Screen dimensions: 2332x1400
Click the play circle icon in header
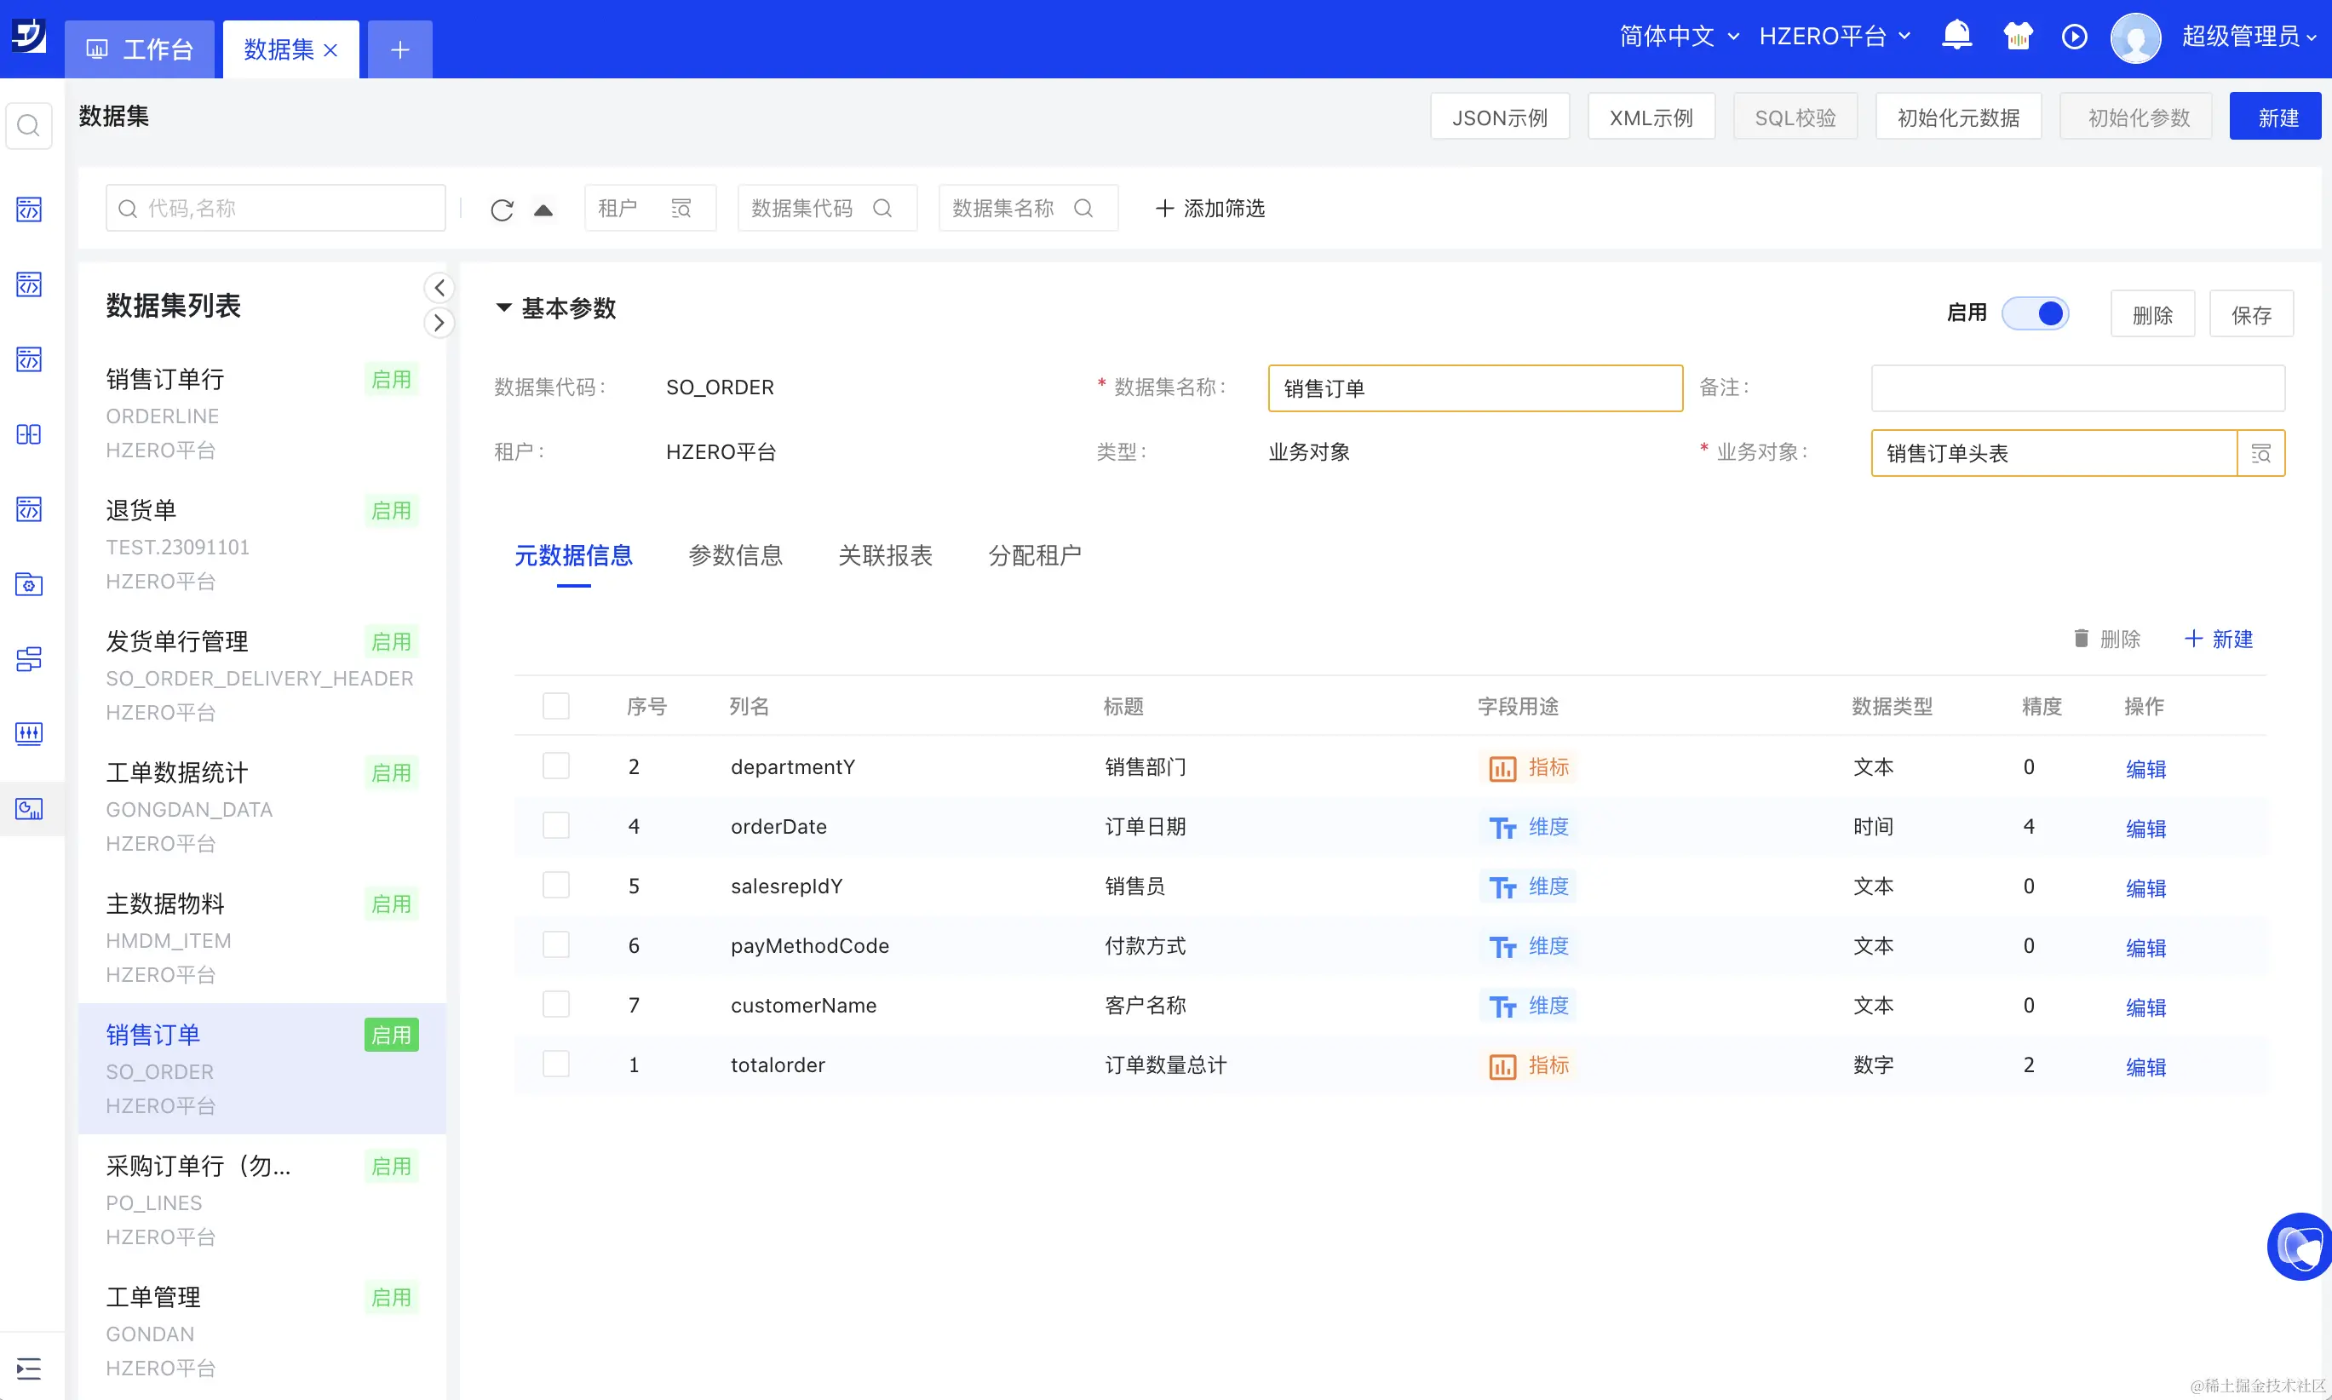pos(2074,37)
